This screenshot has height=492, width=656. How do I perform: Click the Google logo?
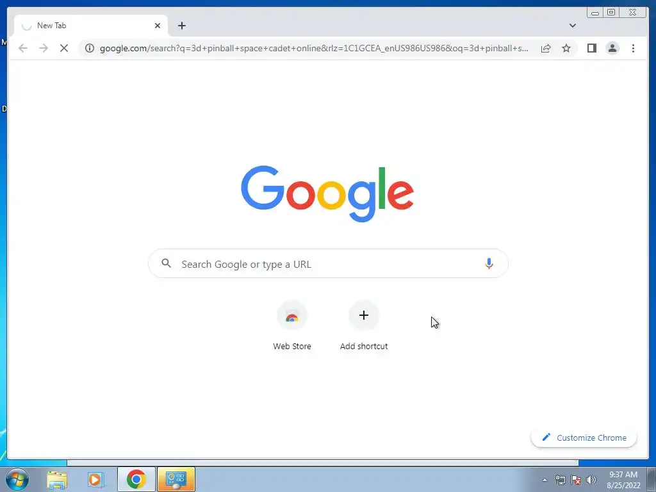tap(327, 193)
